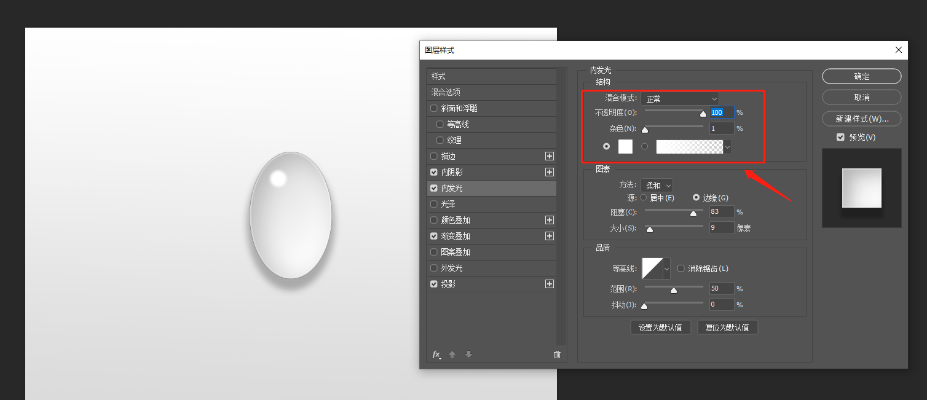Close the 图层样式 dialog

coord(899,50)
